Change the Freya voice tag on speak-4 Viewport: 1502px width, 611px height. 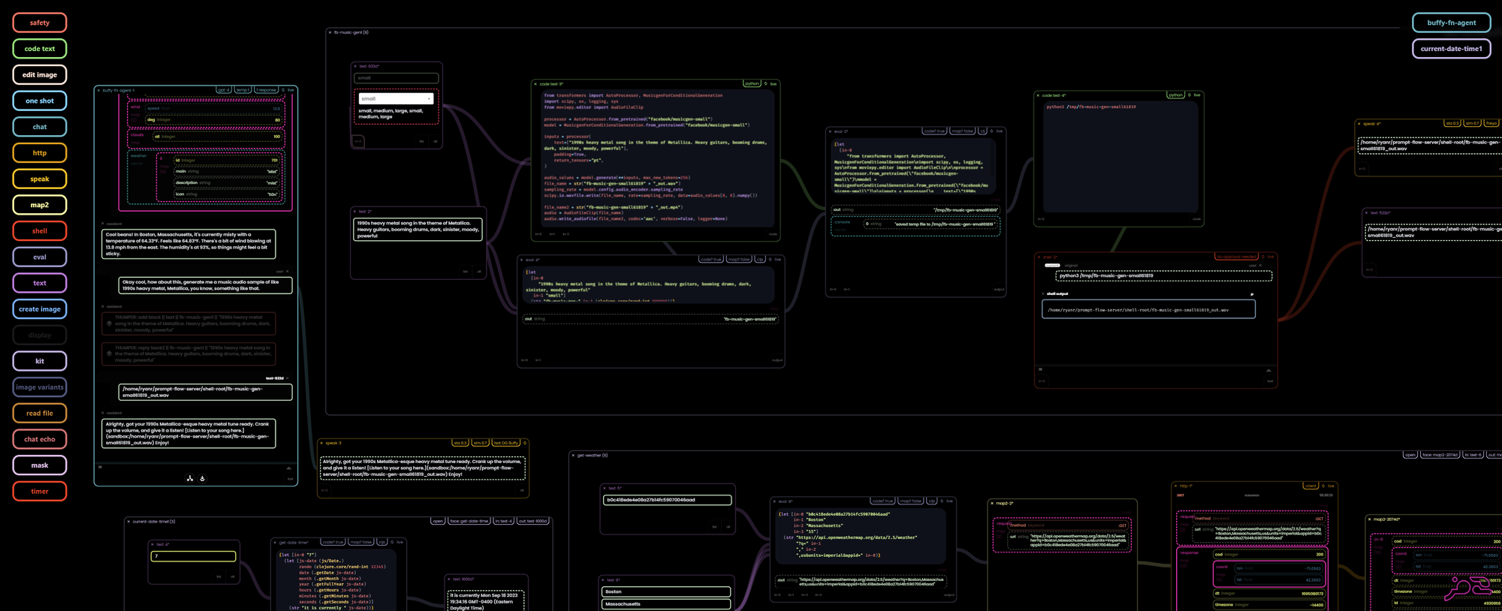pos(1491,123)
